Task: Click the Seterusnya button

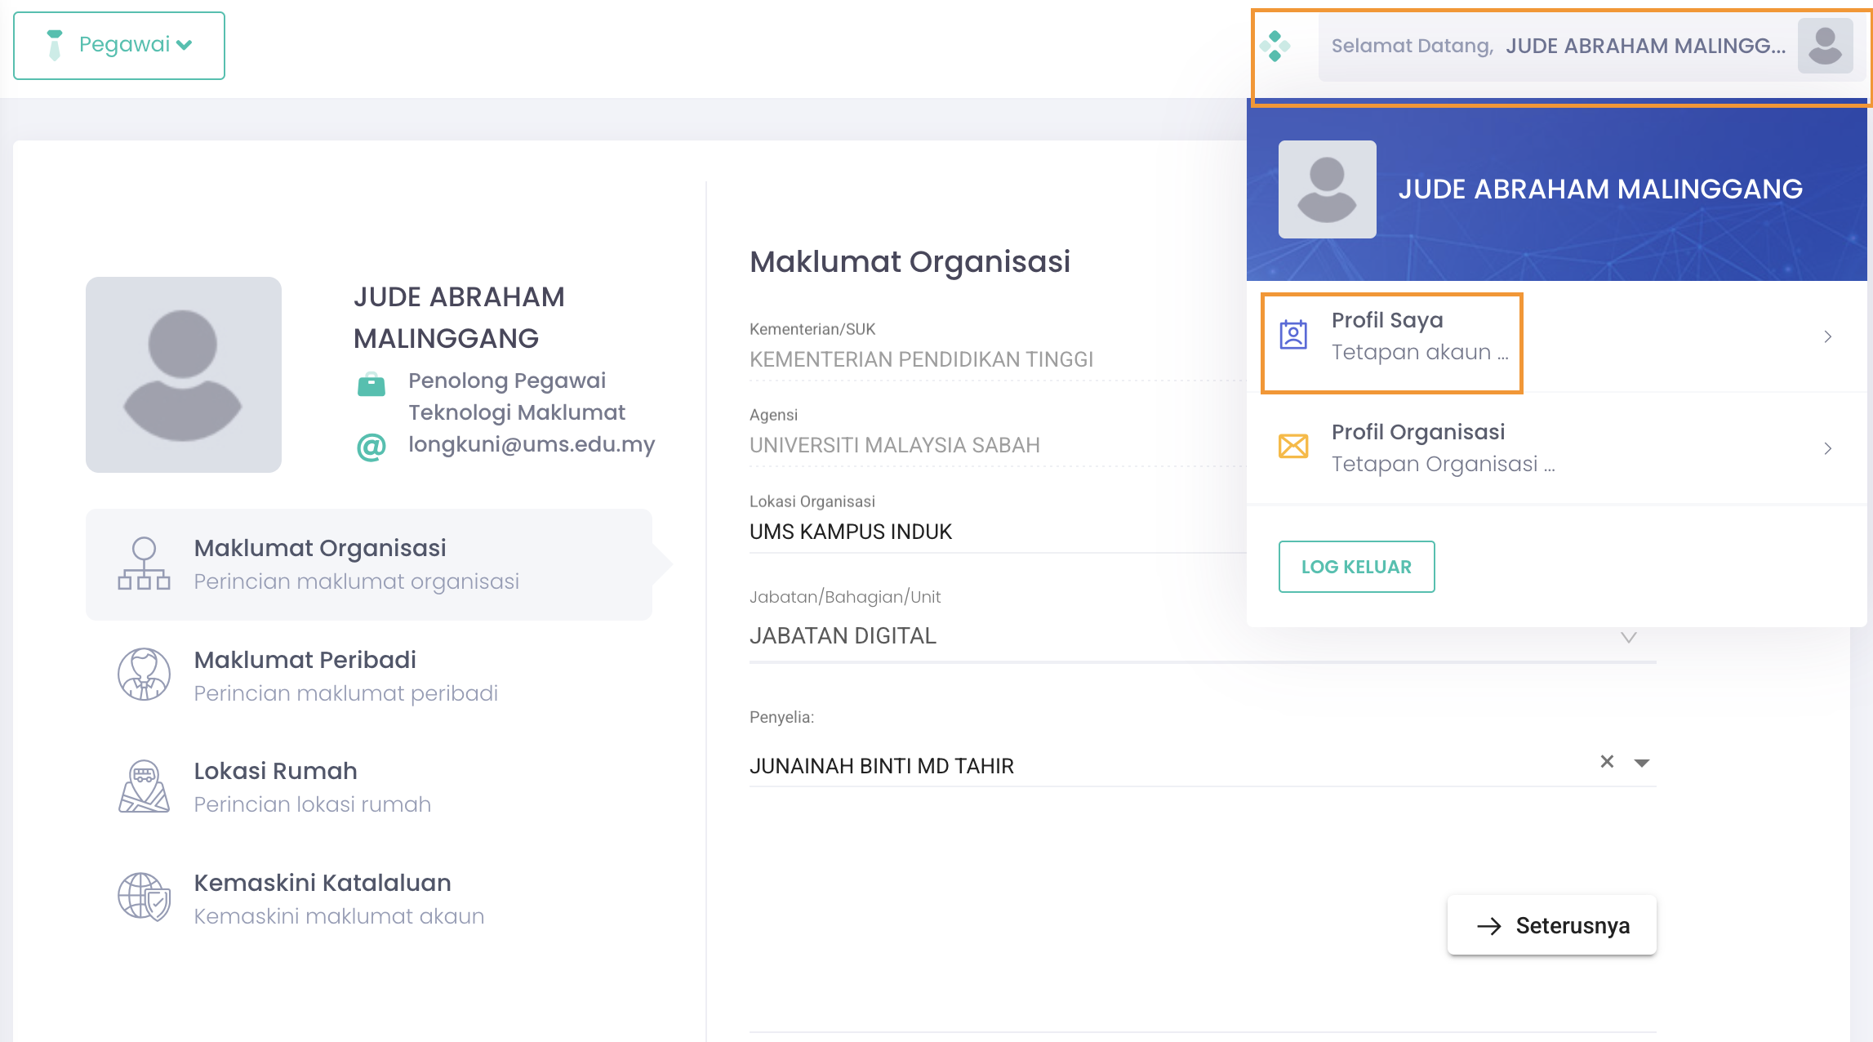Action: tap(1551, 925)
